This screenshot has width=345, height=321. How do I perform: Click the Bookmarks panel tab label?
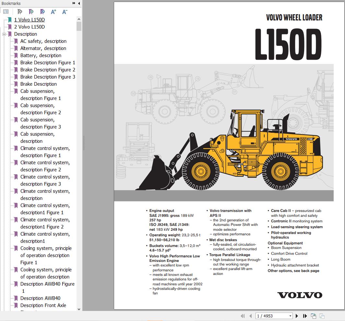10,3
